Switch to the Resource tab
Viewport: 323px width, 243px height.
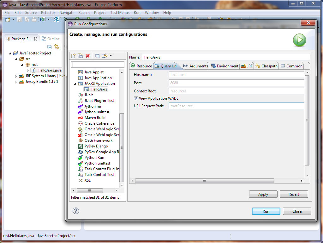(x=141, y=66)
